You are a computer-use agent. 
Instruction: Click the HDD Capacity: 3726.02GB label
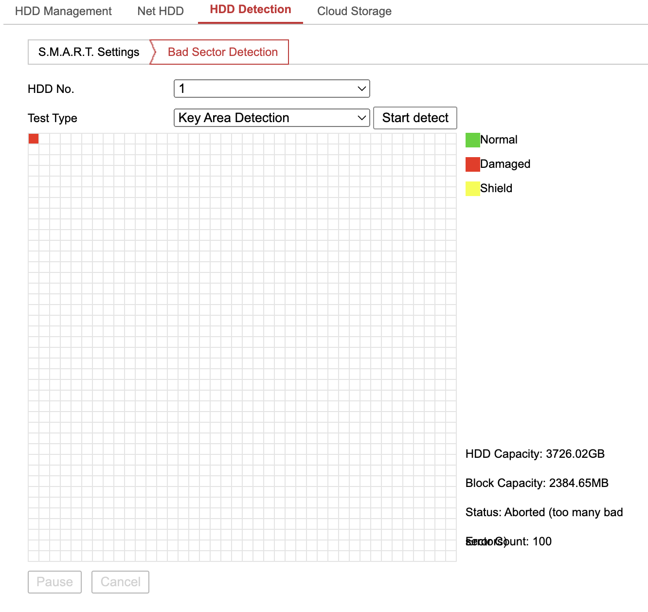pyautogui.click(x=535, y=454)
